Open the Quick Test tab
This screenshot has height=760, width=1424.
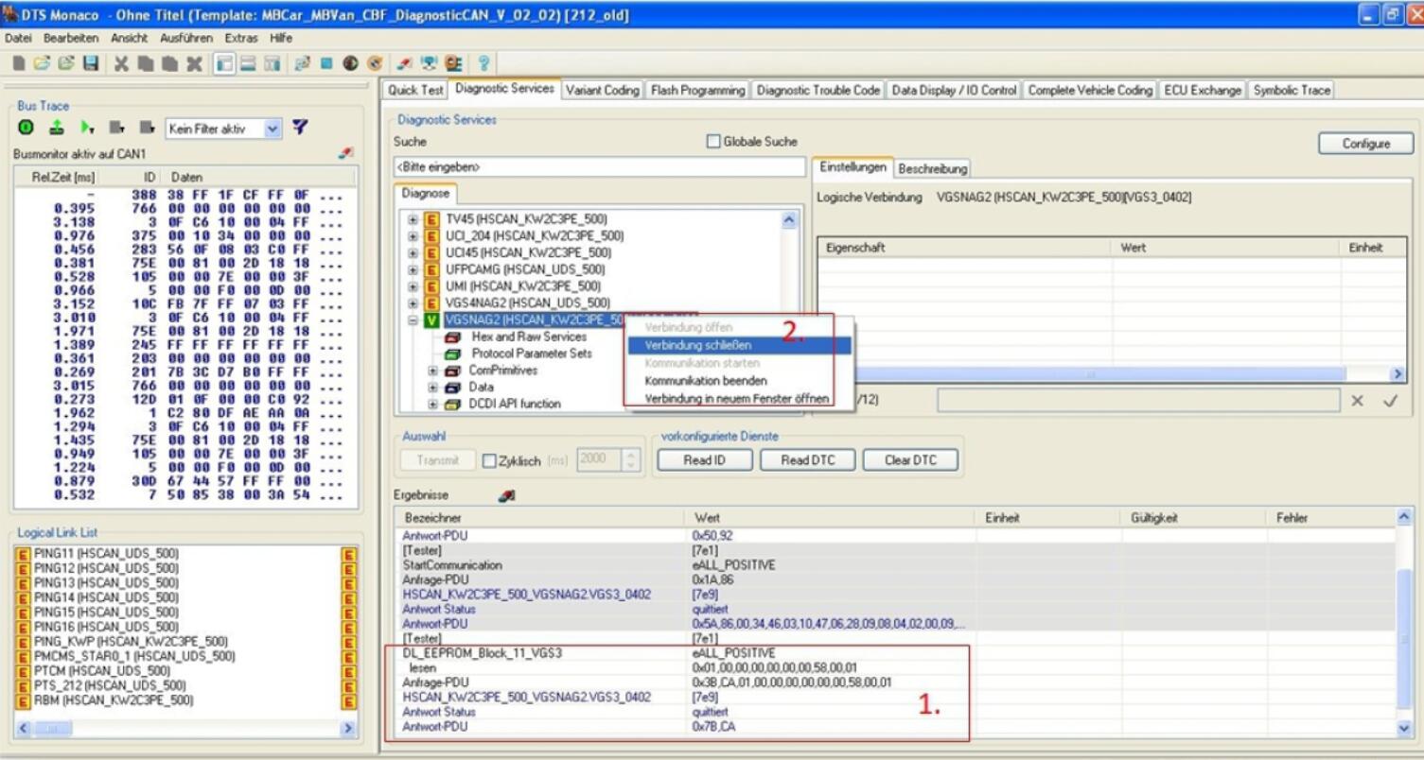pos(415,91)
